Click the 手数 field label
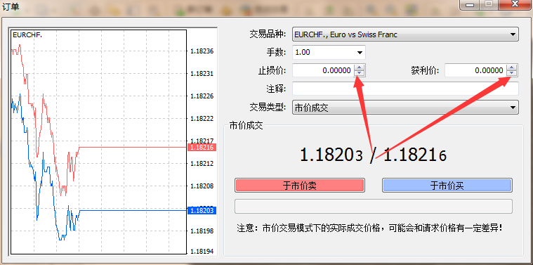The height and width of the screenshot is (265, 533). point(277,53)
